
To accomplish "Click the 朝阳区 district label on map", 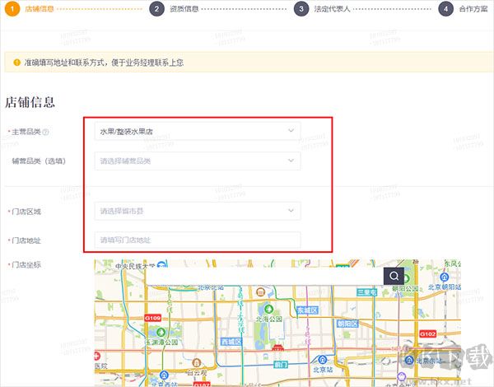I will pos(347,324).
